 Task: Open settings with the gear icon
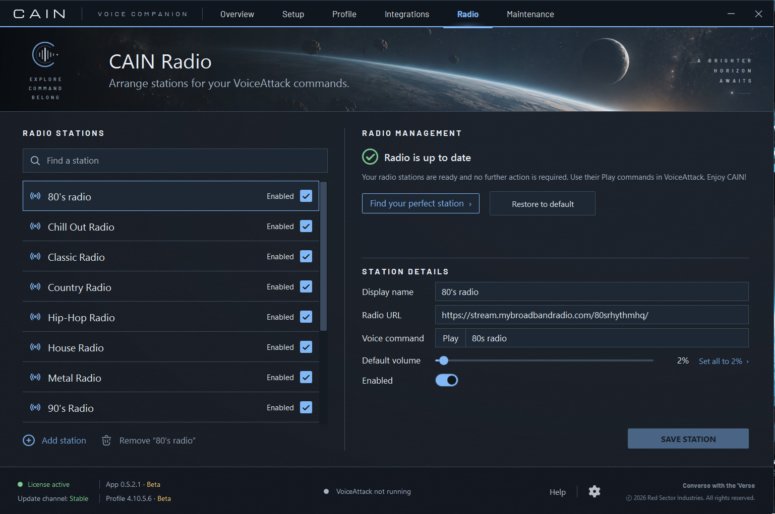pos(594,492)
